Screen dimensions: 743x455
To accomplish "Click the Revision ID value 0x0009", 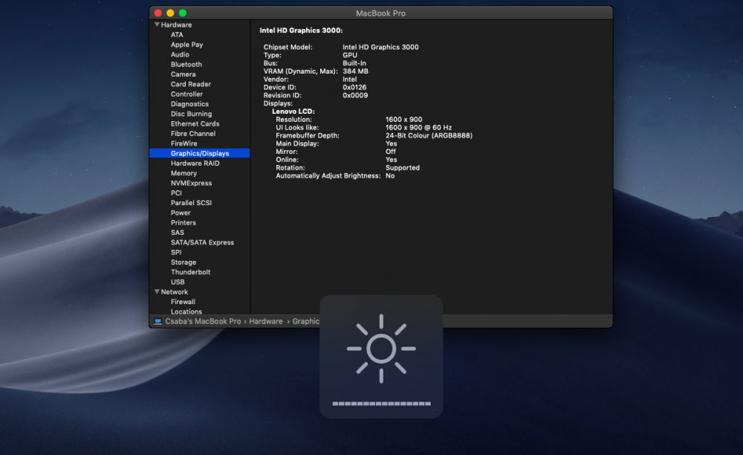I will pyautogui.click(x=355, y=95).
